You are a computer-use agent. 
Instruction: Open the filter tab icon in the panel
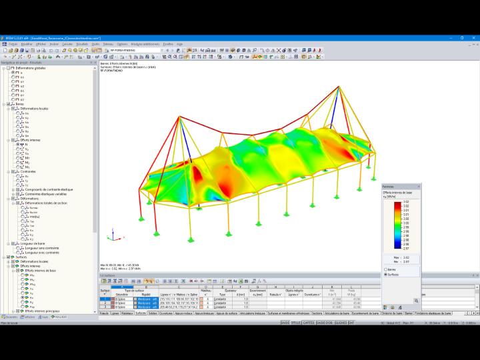tap(400, 307)
